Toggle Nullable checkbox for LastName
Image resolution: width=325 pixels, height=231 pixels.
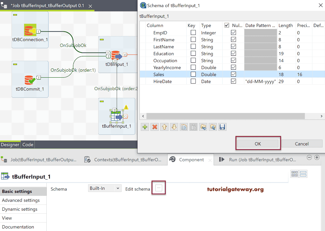tap(234, 47)
